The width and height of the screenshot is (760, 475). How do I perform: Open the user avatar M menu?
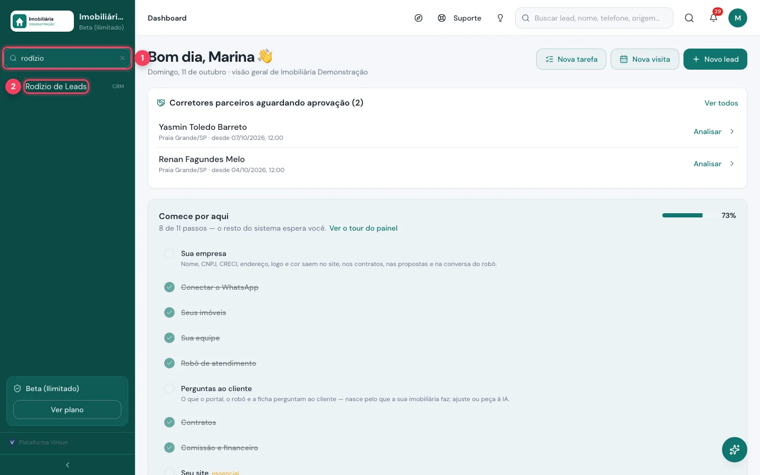pyautogui.click(x=738, y=18)
